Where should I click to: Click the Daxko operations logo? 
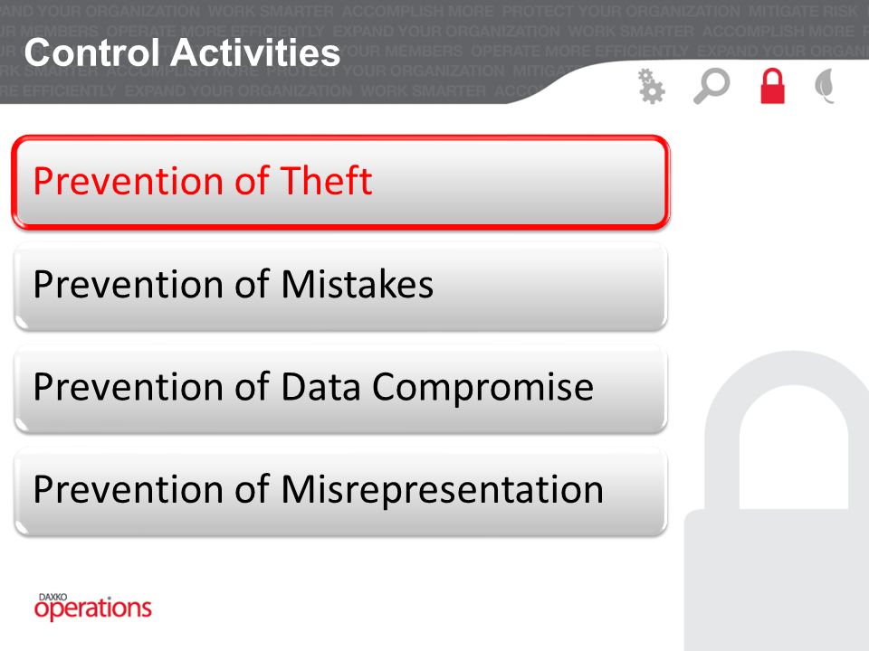tap(92, 606)
